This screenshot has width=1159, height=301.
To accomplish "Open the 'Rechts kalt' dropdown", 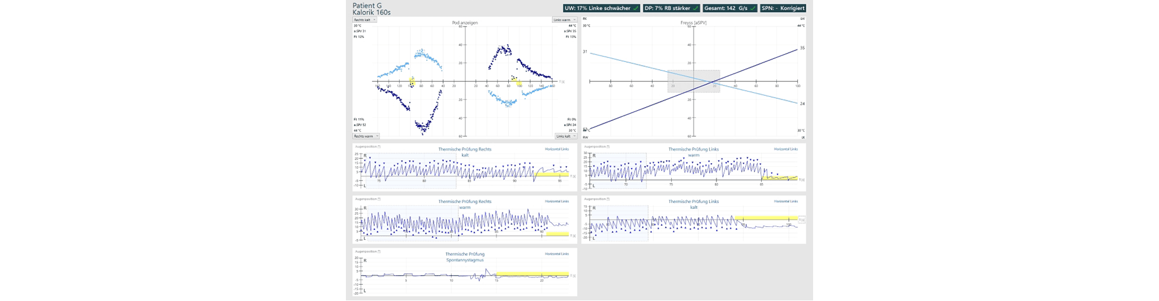I will click(365, 20).
